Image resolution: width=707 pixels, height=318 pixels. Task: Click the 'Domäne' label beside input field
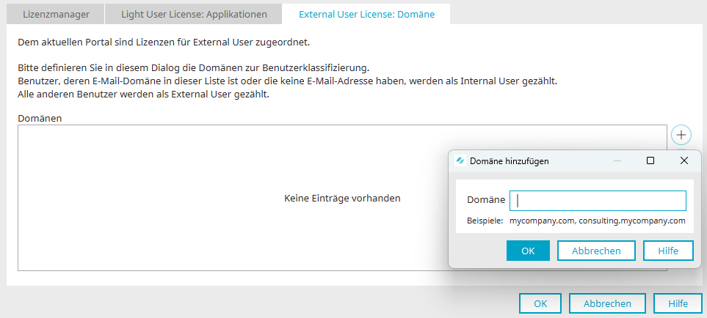click(x=485, y=200)
